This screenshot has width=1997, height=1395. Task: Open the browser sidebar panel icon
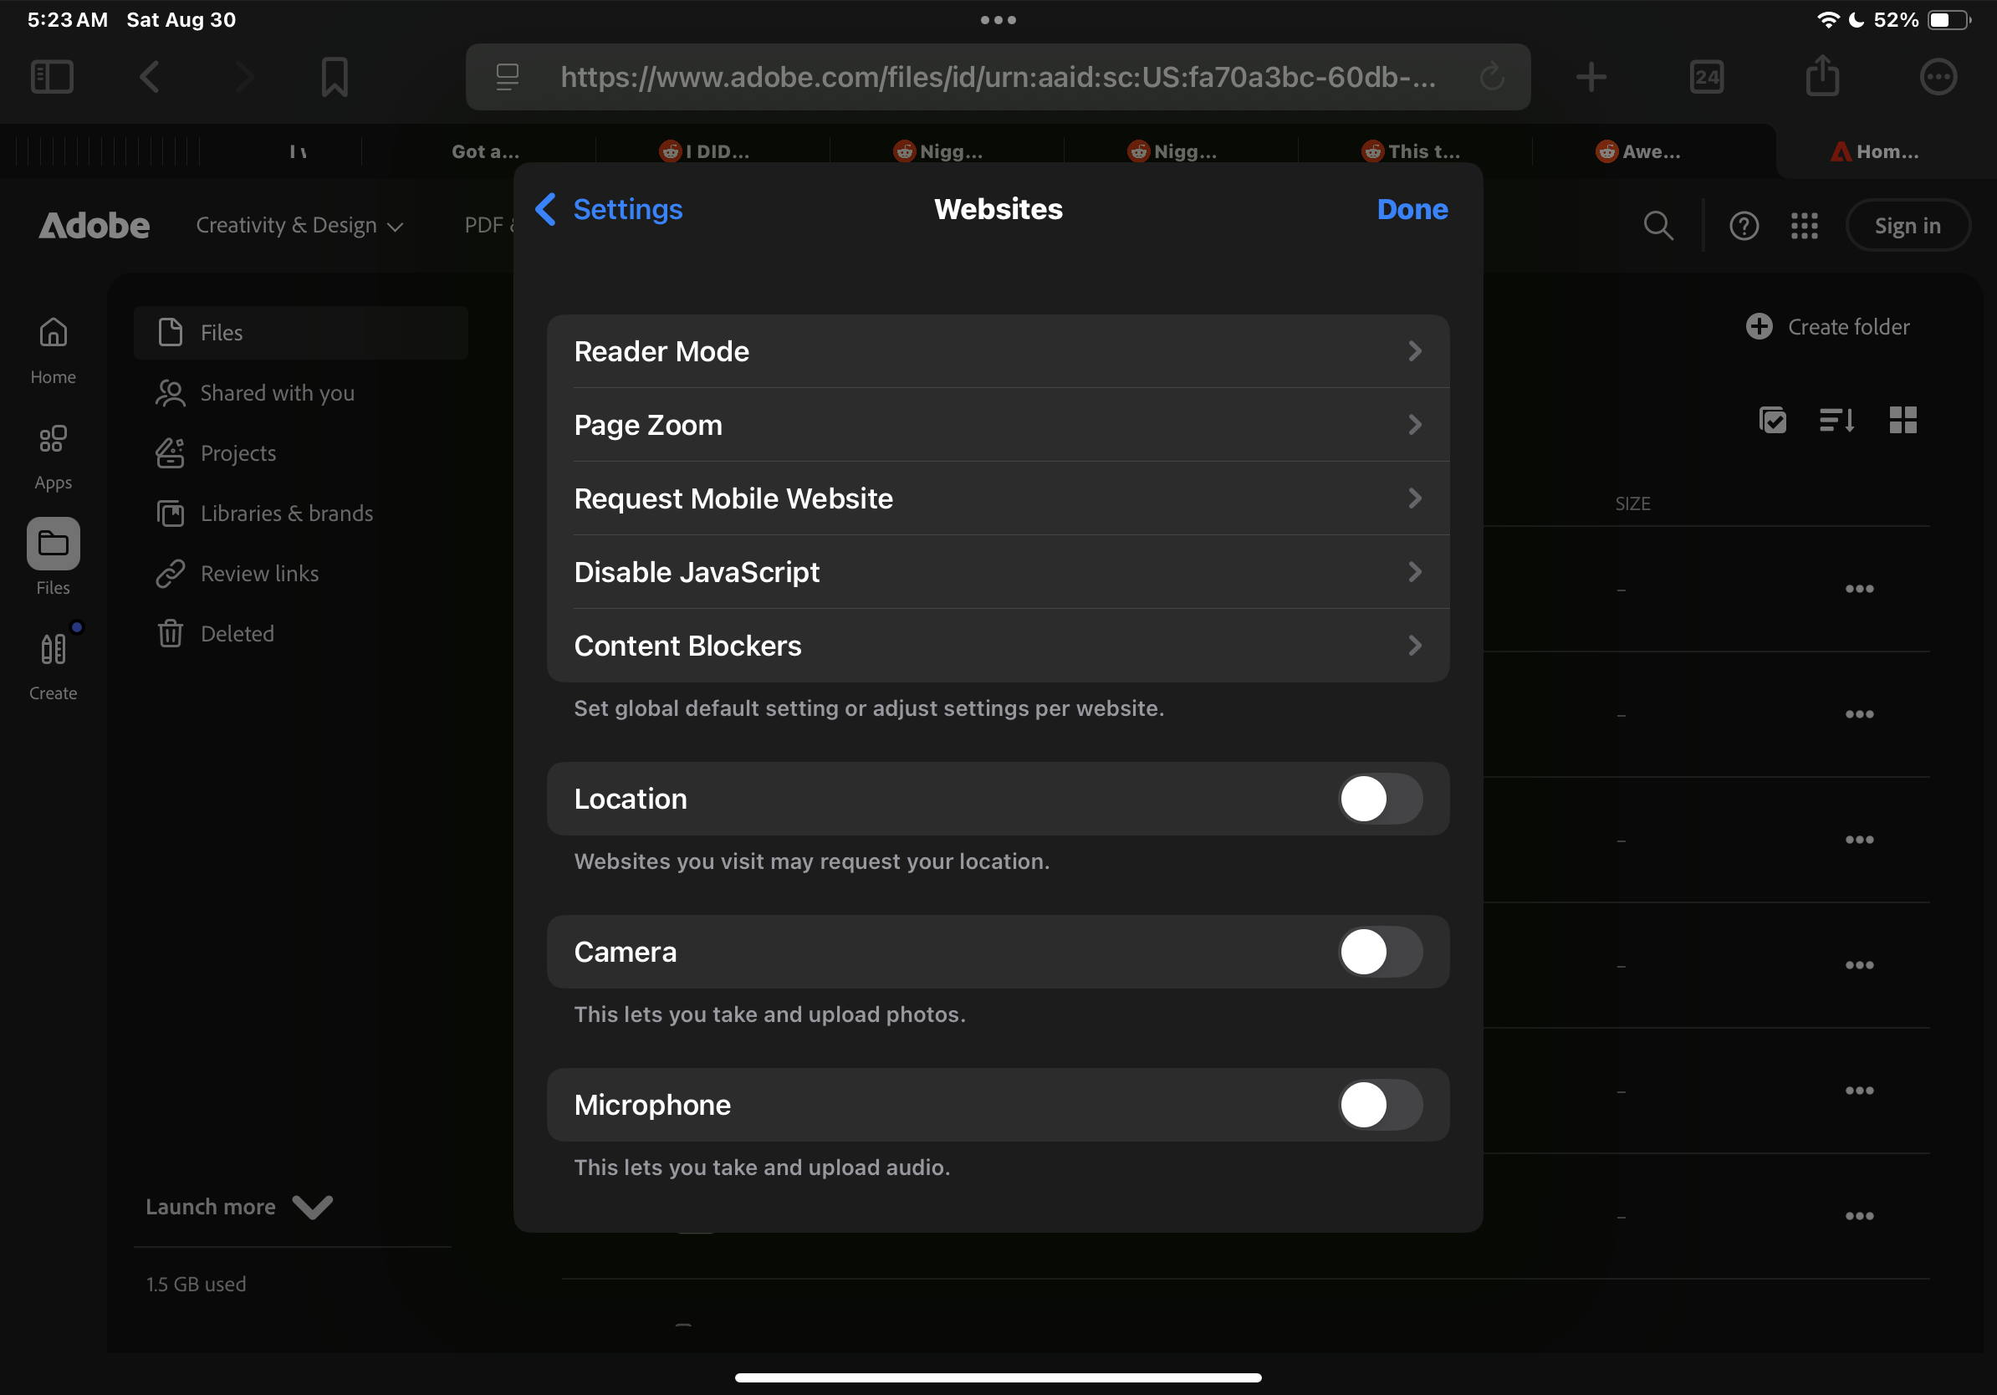pyautogui.click(x=52, y=77)
